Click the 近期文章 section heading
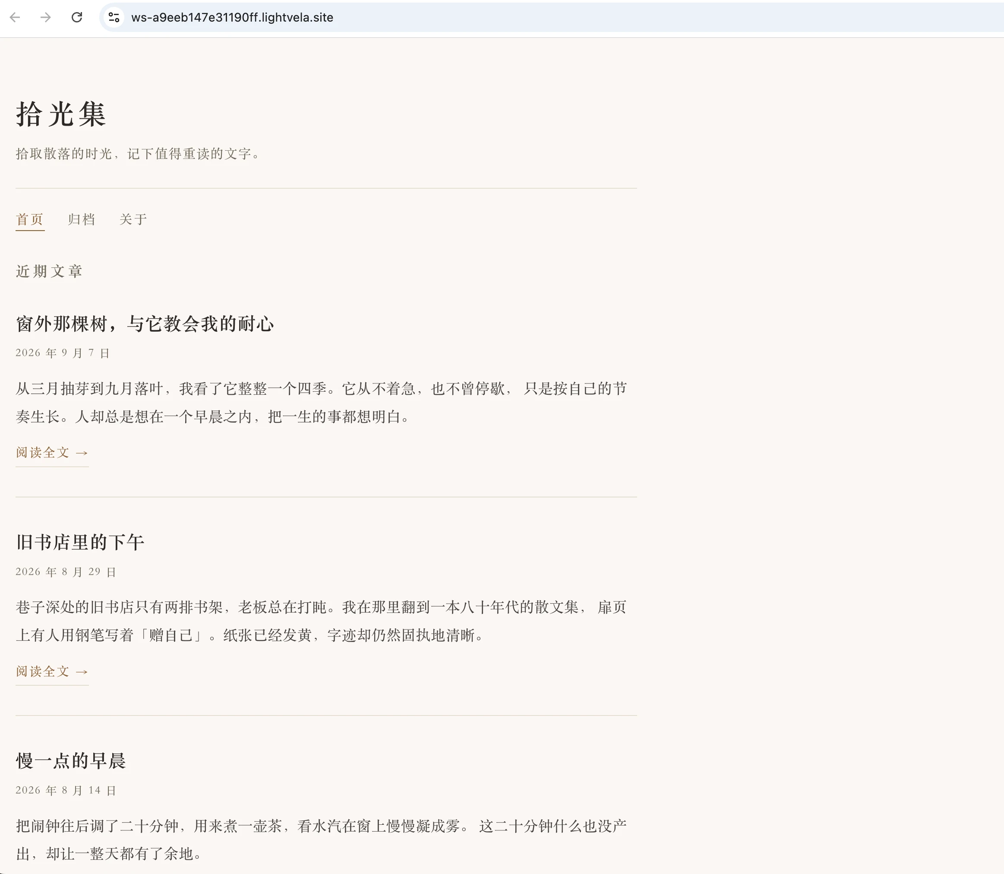The height and width of the screenshot is (874, 1004). (x=49, y=271)
